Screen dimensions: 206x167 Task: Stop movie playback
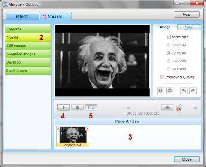click(x=77, y=107)
